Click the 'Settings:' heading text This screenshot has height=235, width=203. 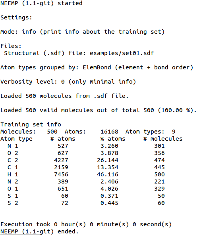[x=16, y=17]
